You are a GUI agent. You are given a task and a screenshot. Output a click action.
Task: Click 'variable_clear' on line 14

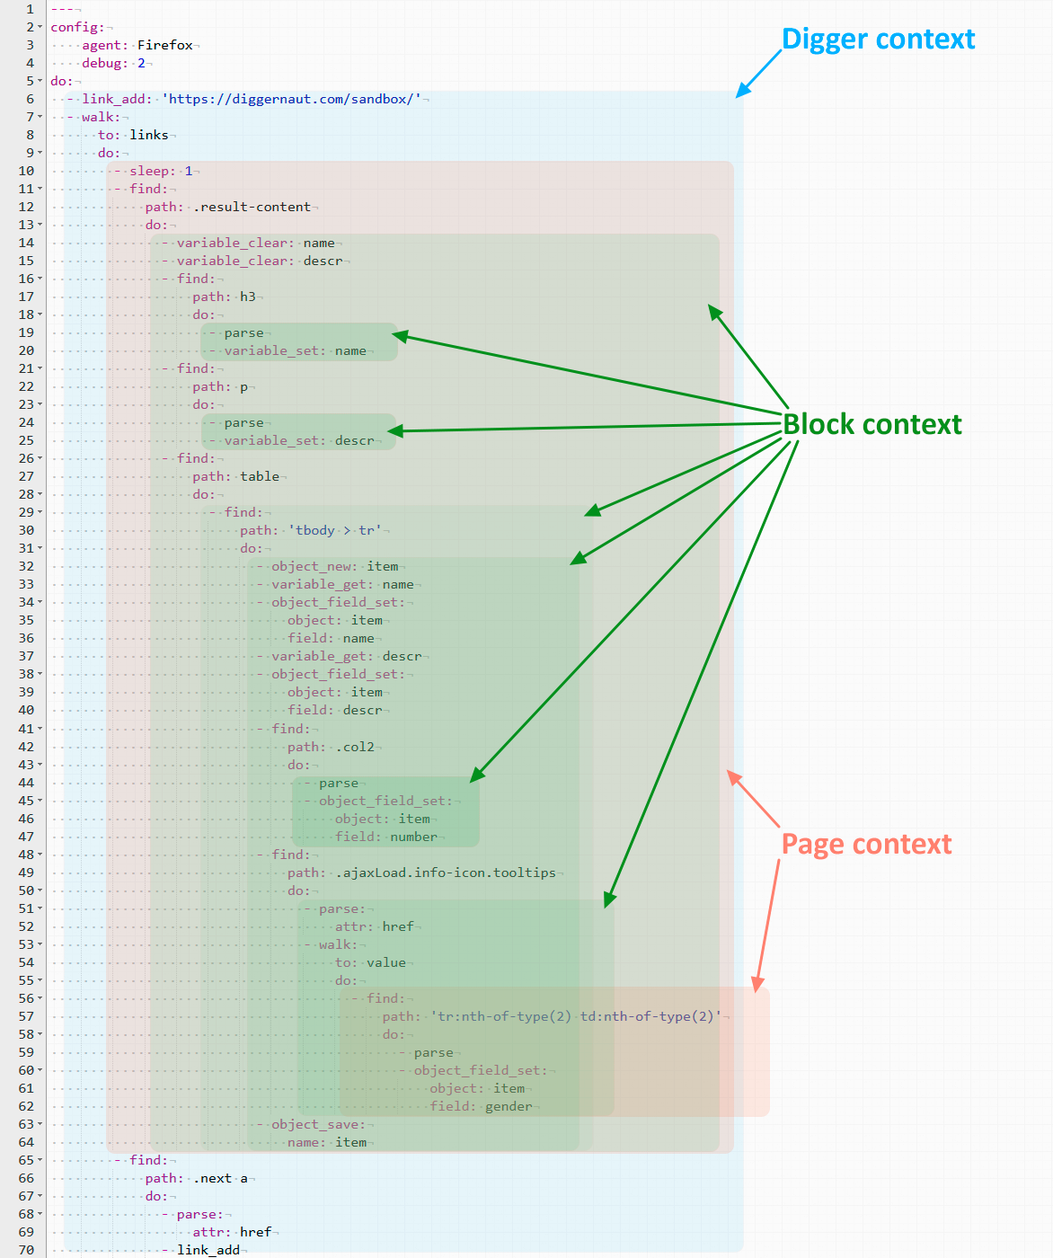233,243
